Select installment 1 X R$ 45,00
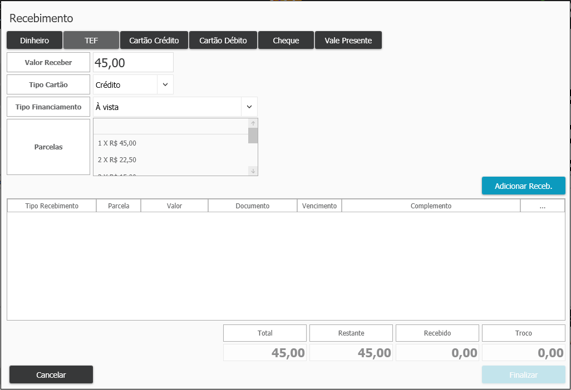 pyautogui.click(x=117, y=143)
